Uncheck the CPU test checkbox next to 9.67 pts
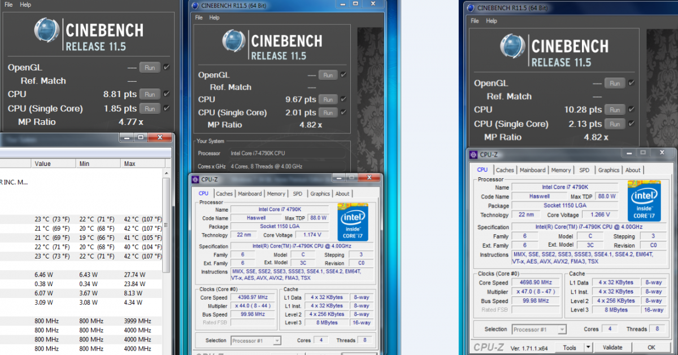The image size is (678, 355). click(344, 99)
